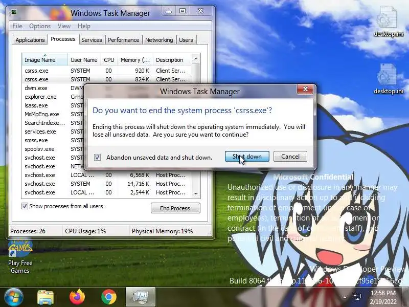
Task: Open the File menu
Action: (x=17, y=26)
